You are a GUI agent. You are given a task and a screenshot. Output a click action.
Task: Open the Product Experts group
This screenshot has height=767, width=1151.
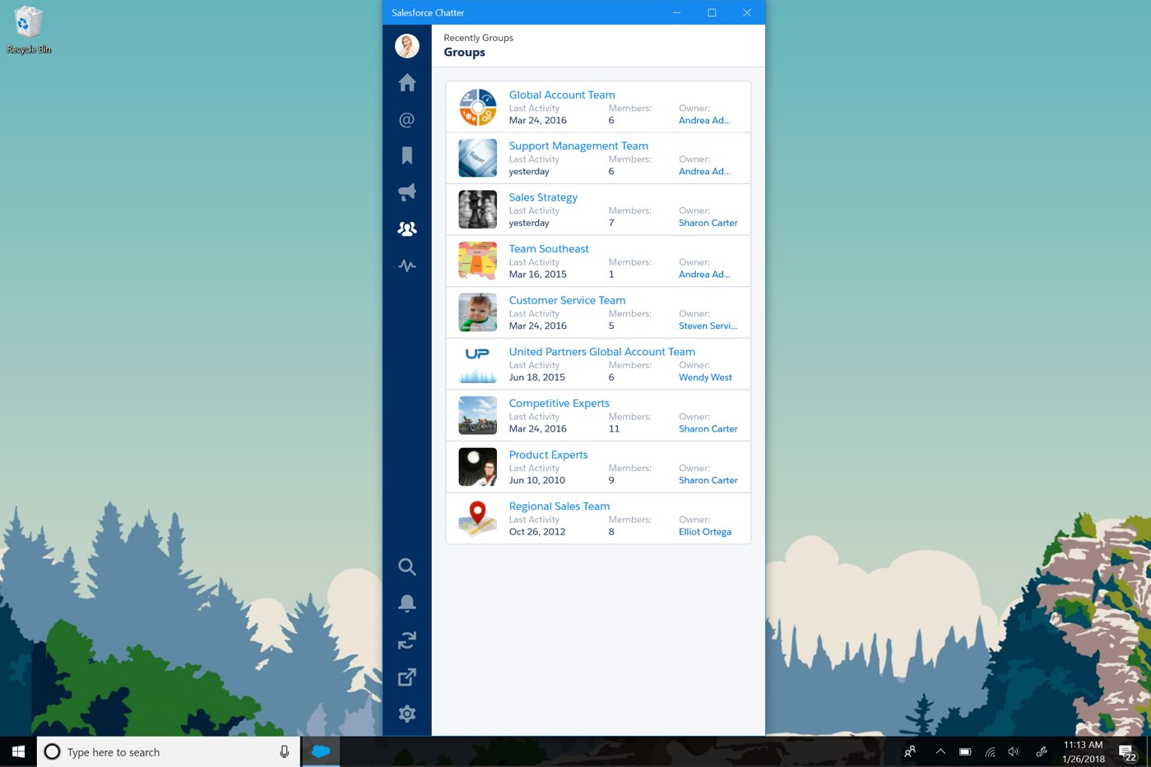coord(548,455)
